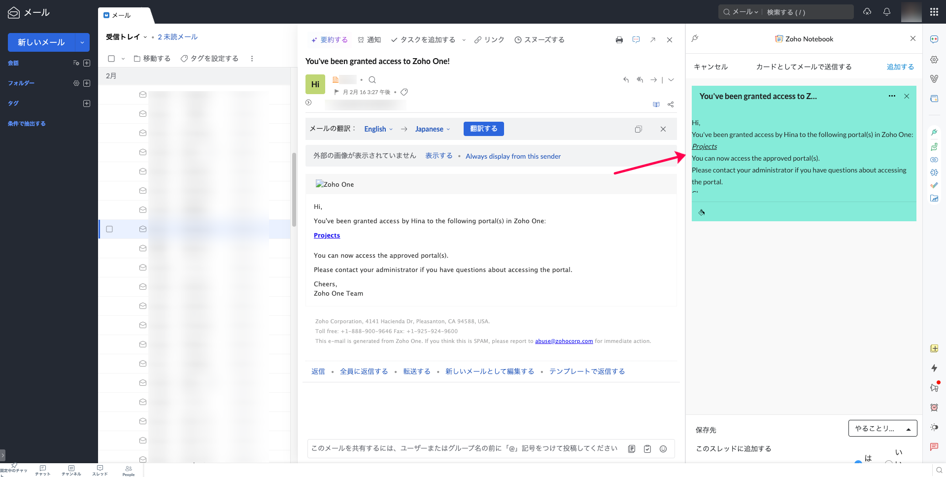Open the apps grid launcher

(x=934, y=12)
